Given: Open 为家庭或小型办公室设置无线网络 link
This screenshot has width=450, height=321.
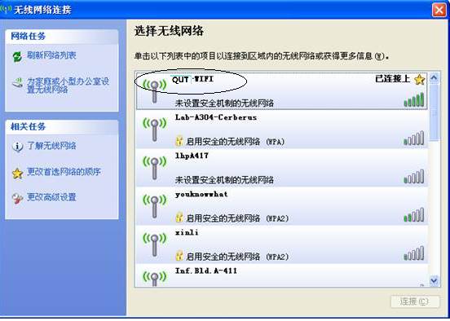Looking at the screenshot, I should (68, 86).
